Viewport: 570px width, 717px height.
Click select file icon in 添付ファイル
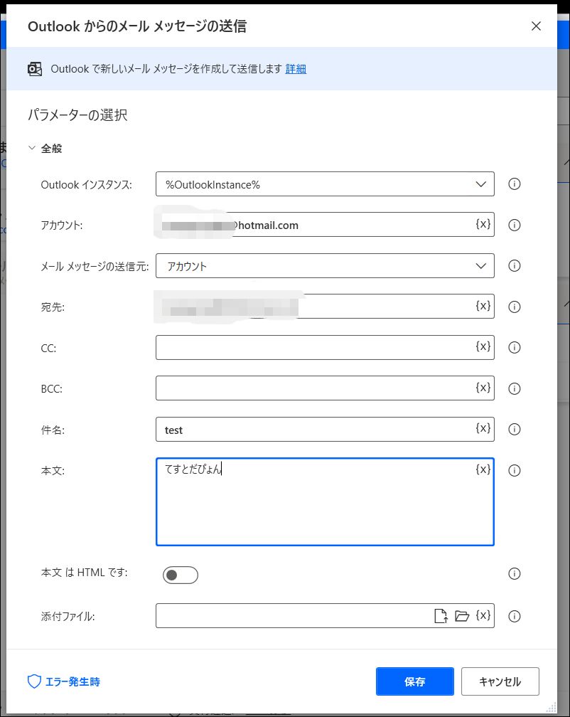coord(441,615)
